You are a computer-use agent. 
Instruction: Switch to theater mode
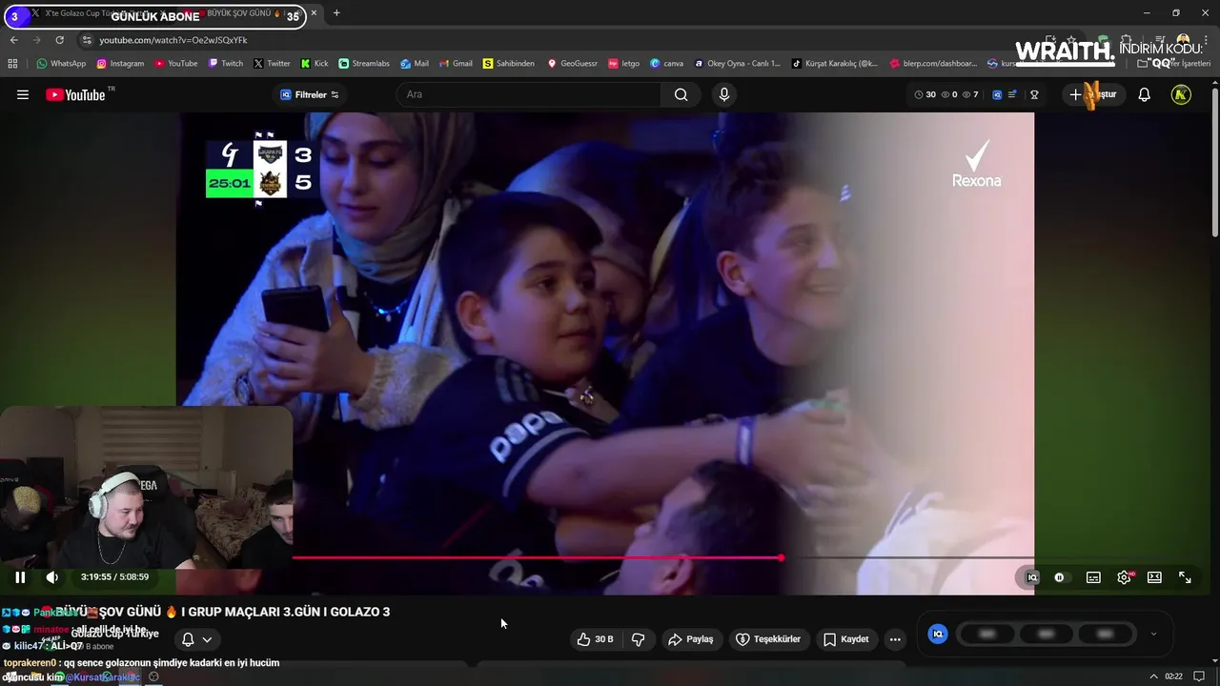1154,577
